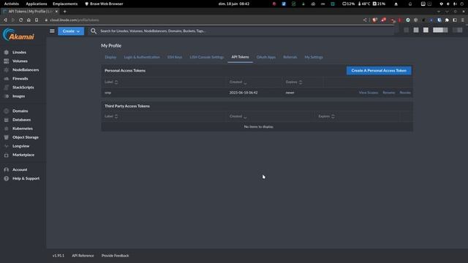Open Firewalls icon in sidebar
The height and width of the screenshot is (263, 468).
pyautogui.click(x=7, y=79)
